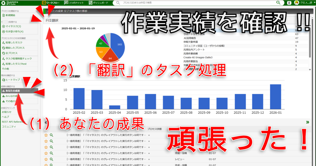Star the task in the レビュー row
This screenshot has width=316, height=166.
coord(46,159)
